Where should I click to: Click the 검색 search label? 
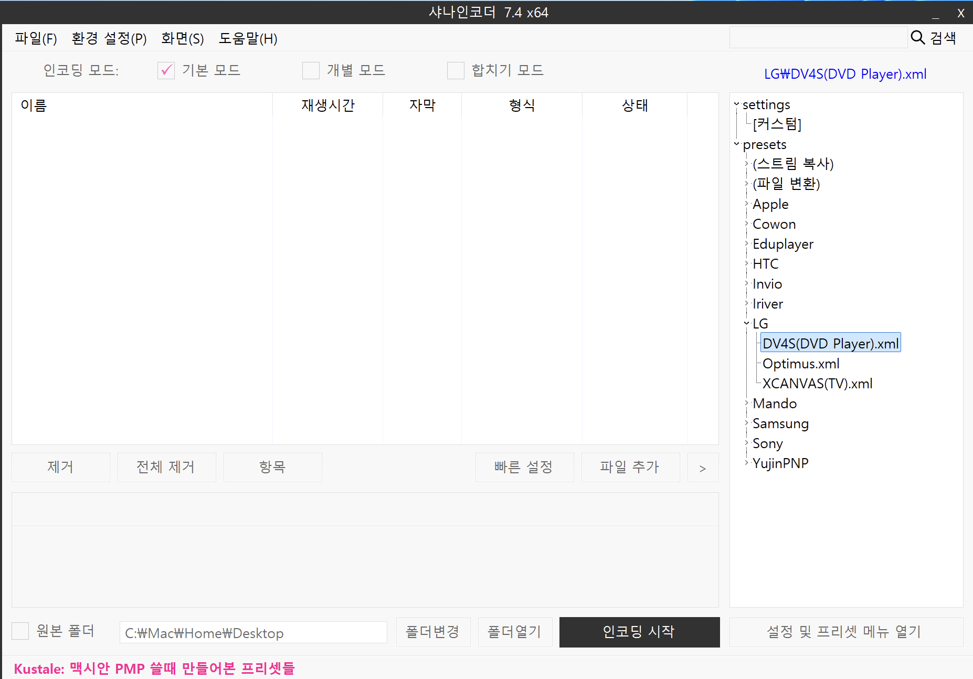pos(943,38)
